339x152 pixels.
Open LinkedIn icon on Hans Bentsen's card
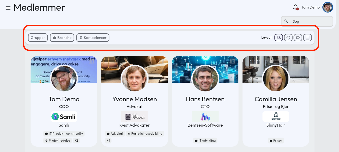pos(232,61)
